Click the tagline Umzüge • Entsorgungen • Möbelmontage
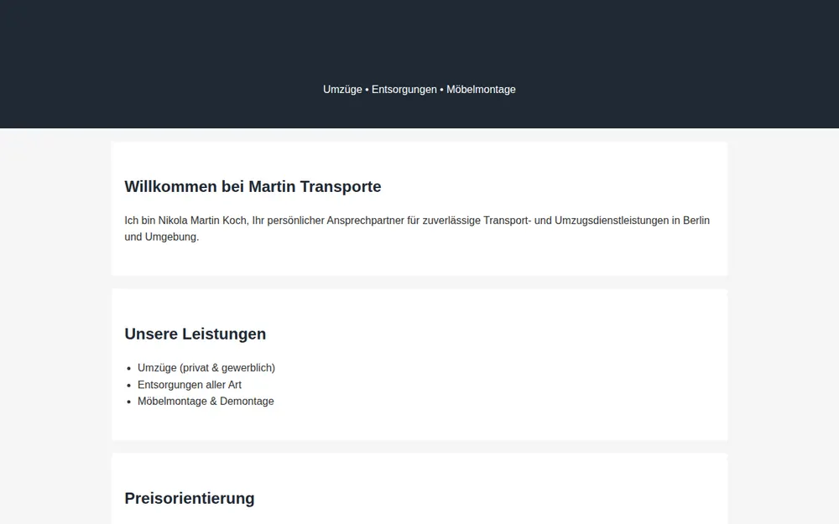This screenshot has height=524, width=839. click(419, 90)
